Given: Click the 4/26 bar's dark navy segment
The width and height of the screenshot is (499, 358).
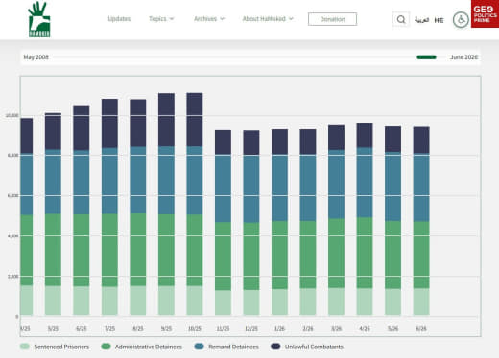Looking at the screenshot, I should [365, 135].
